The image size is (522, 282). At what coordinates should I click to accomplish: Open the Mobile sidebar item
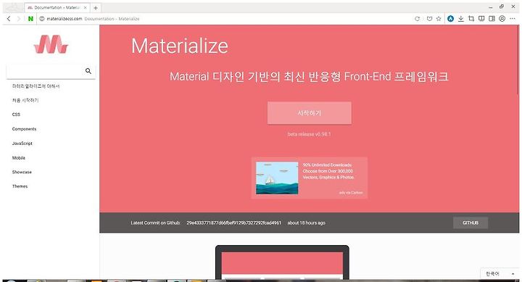coord(19,158)
